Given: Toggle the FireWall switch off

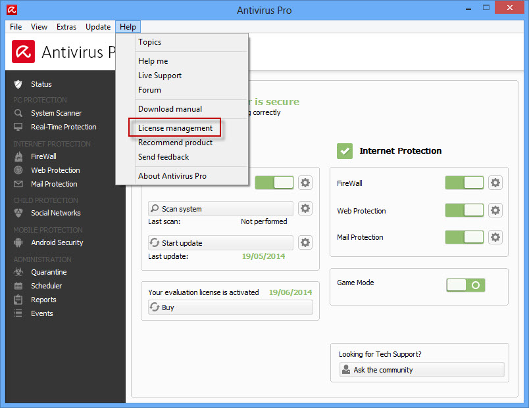Looking at the screenshot, I should [x=465, y=183].
